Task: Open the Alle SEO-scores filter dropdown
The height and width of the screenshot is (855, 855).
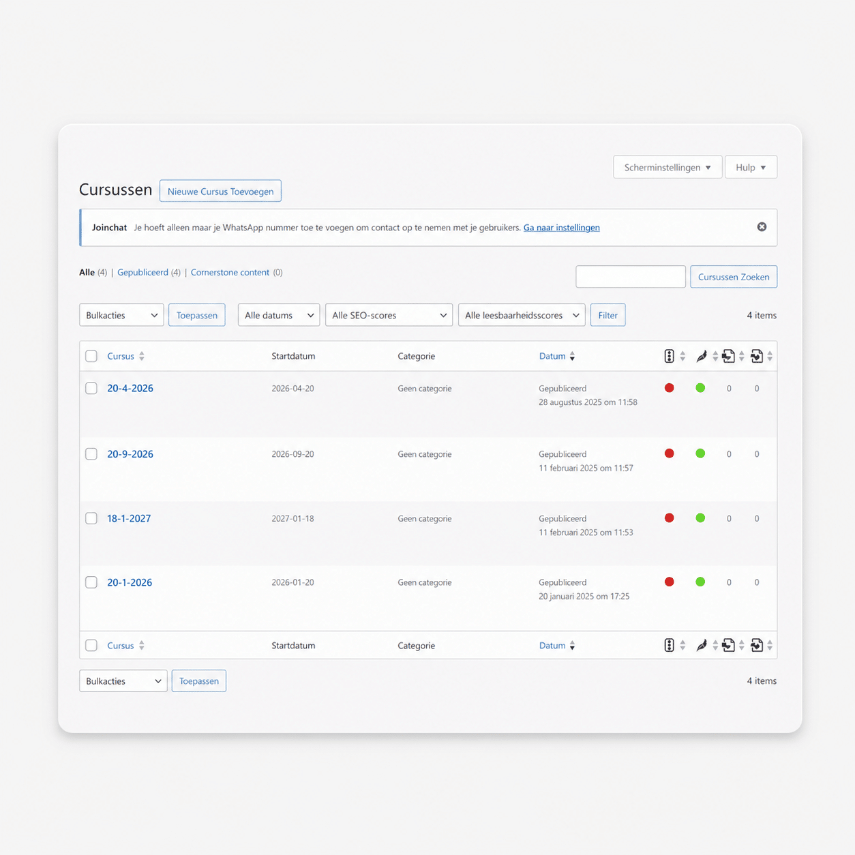Action: coord(389,315)
